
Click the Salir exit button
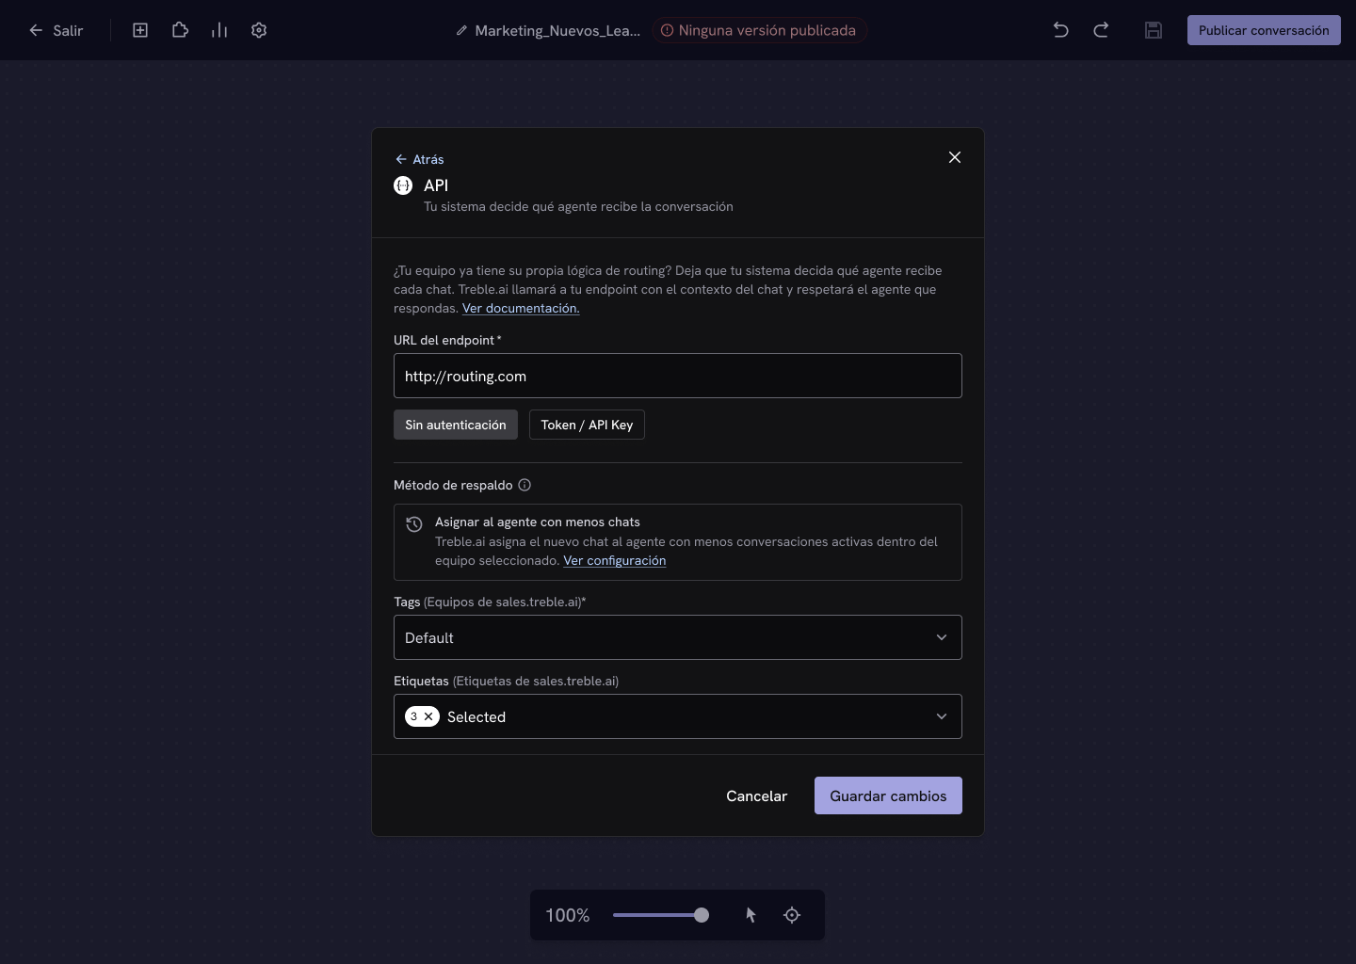pos(56,30)
